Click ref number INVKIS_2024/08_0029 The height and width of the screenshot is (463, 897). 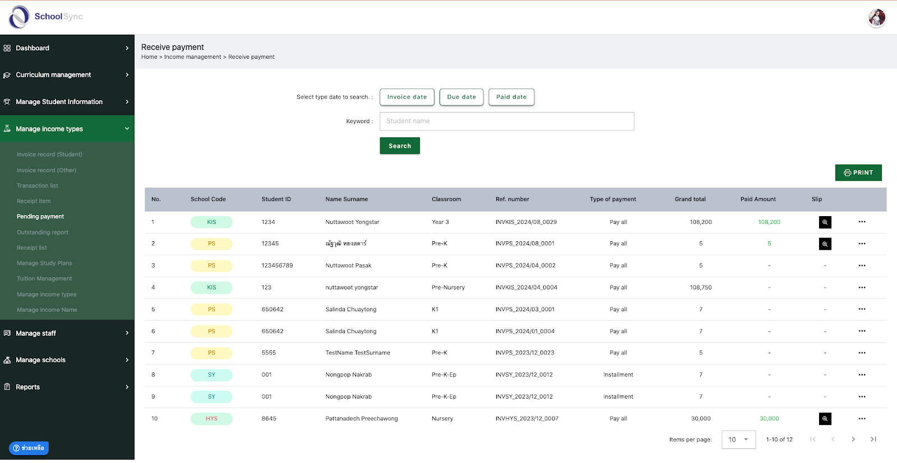coord(526,222)
